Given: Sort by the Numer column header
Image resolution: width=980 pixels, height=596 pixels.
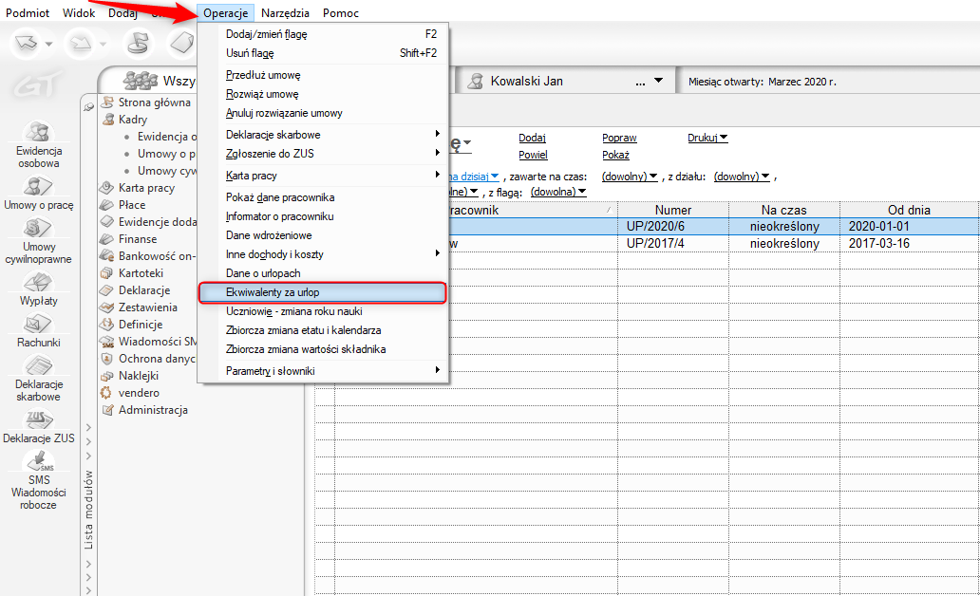Looking at the screenshot, I should [x=673, y=210].
